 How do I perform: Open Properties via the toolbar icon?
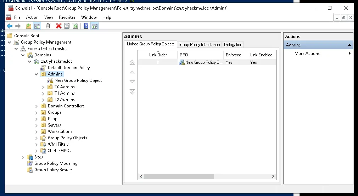(67, 26)
